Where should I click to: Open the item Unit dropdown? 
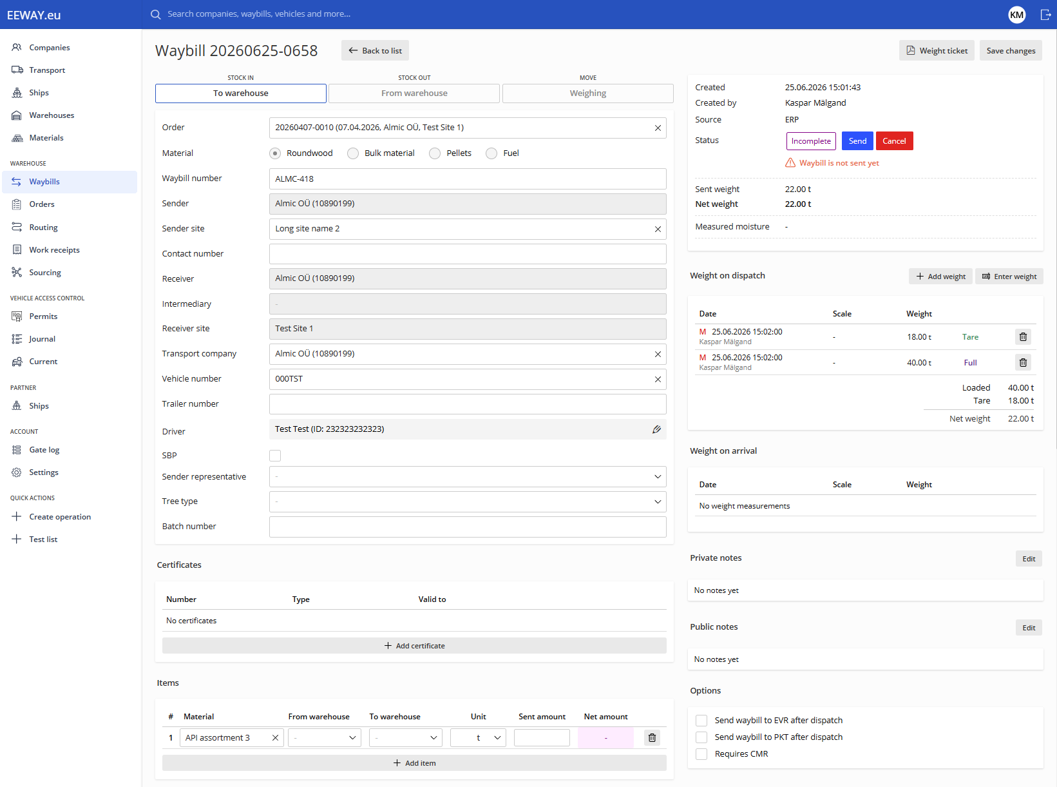478,737
